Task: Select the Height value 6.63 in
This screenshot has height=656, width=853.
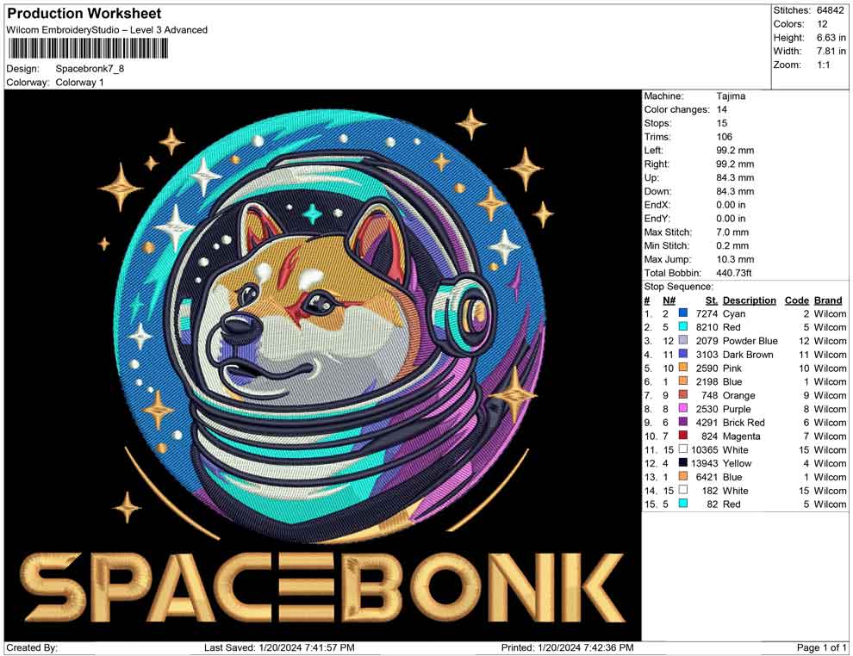Action: point(831,38)
